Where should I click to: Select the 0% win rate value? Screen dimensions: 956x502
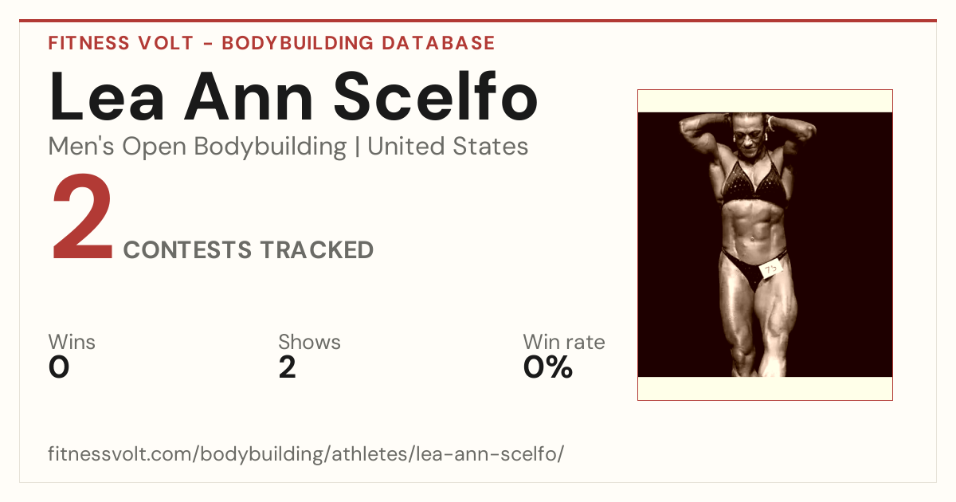click(548, 367)
